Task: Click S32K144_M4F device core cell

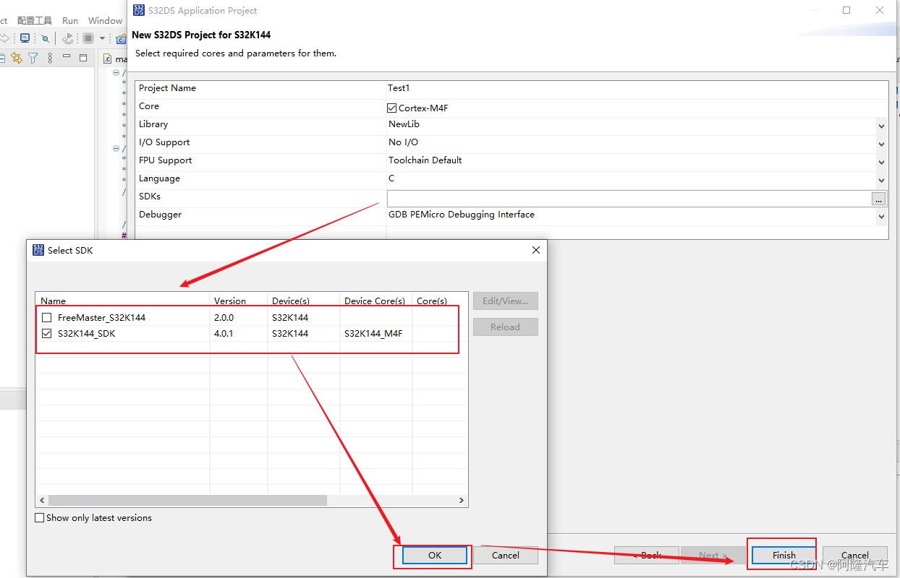Action: [373, 334]
